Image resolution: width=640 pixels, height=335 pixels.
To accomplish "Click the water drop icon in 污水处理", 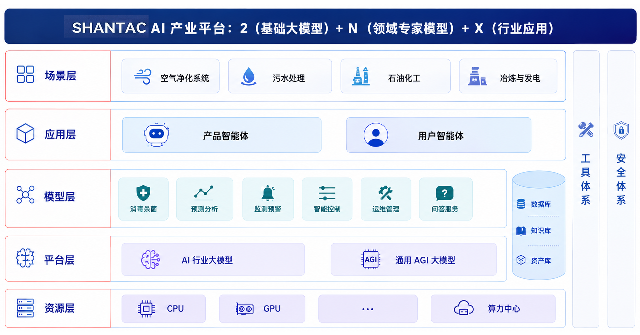I will click(248, 76).
